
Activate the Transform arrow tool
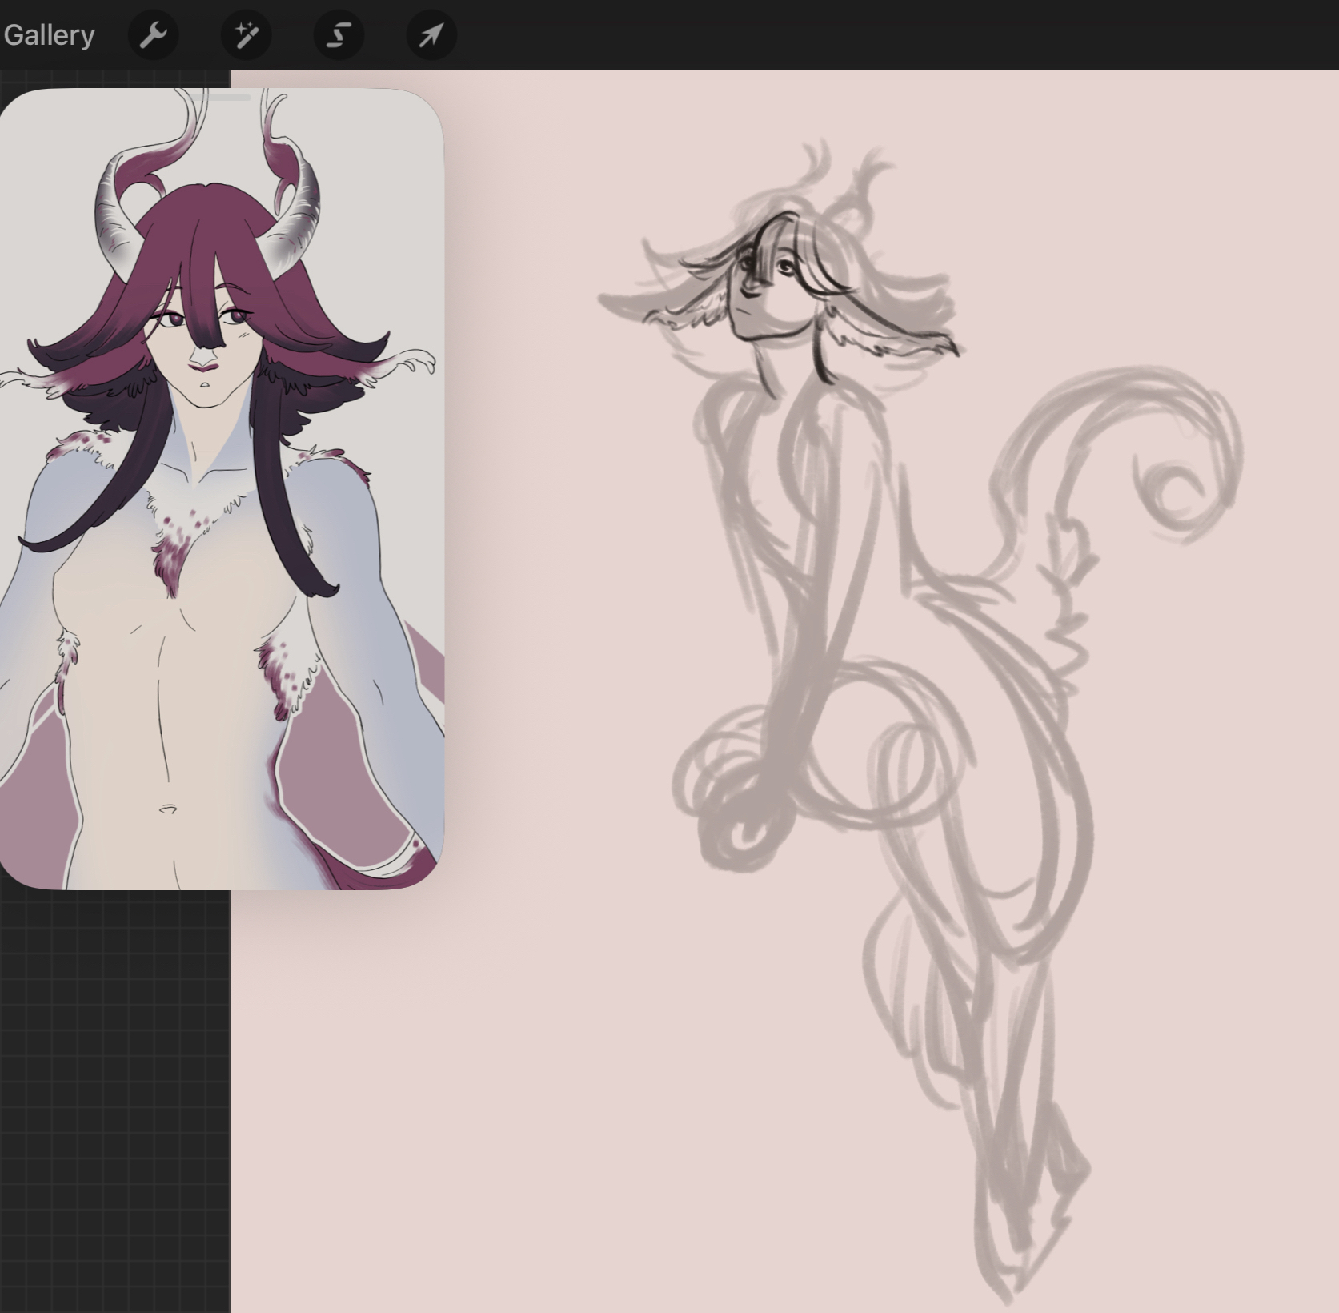[431, 35]
